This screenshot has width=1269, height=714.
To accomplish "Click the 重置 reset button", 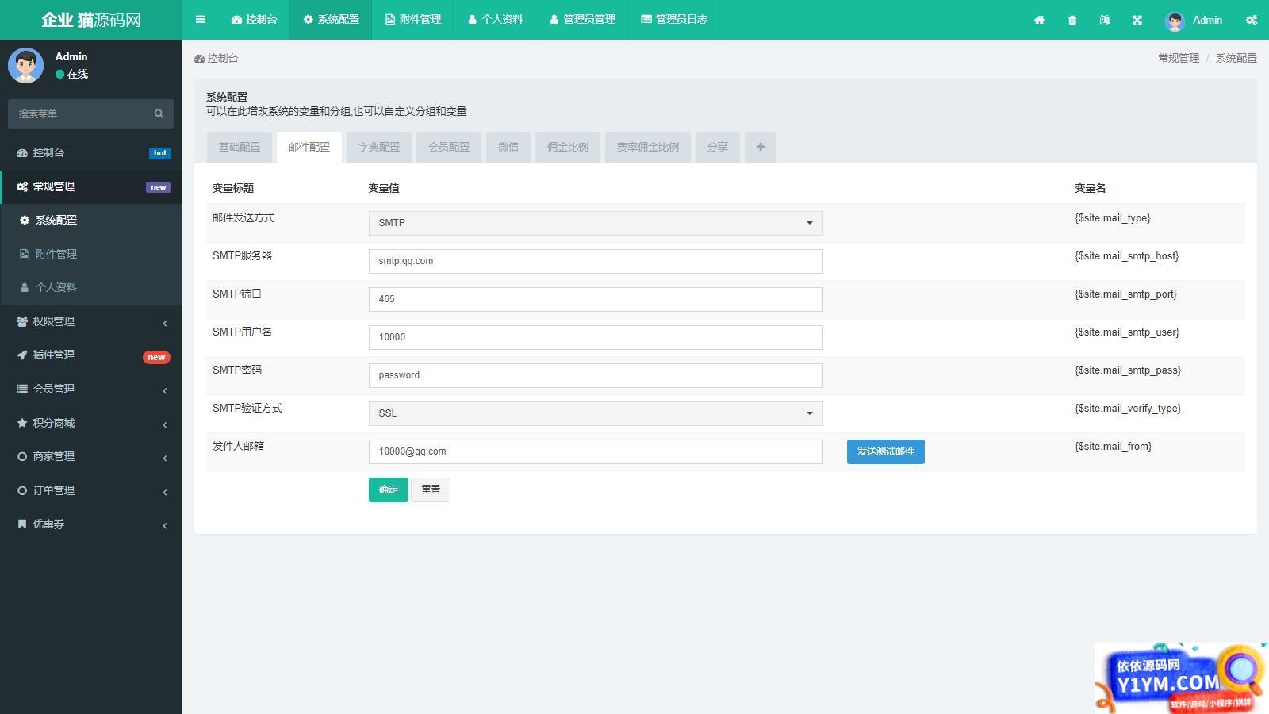I will coord(431,489).
